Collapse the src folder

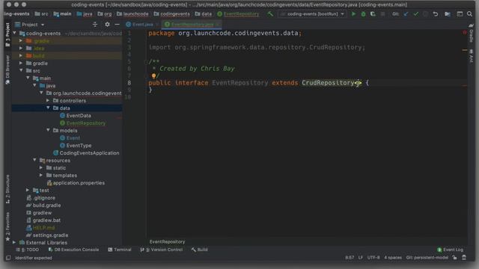22,70
